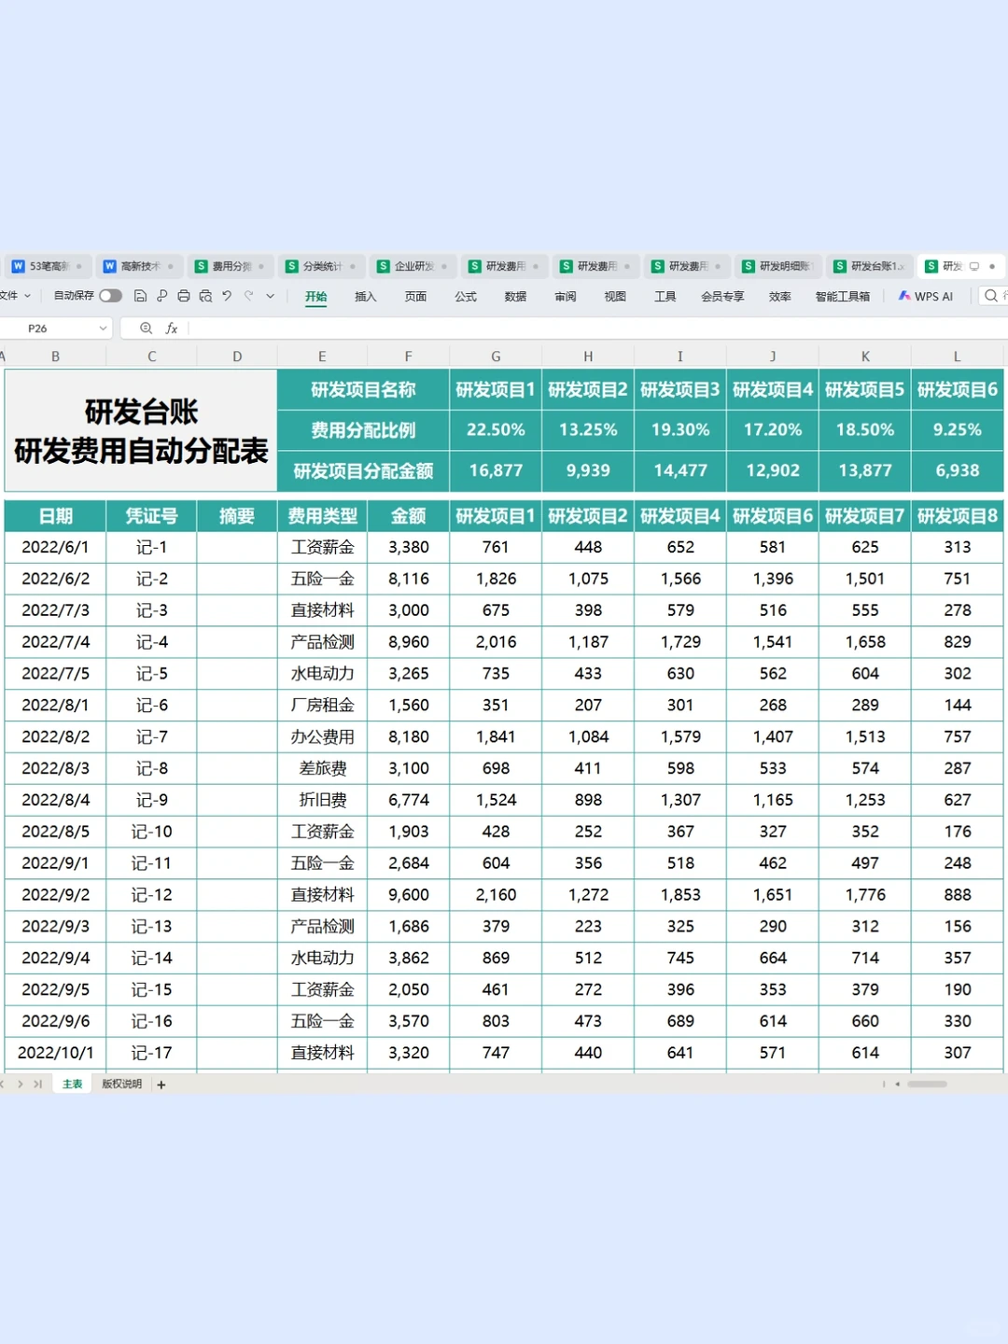
Task: Open Print Preview icon
Action: pyautogui.click(x=205, y=296)
